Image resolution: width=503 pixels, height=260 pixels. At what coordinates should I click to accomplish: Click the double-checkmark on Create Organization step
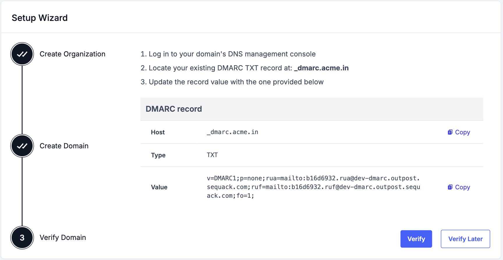coord(22,54)
